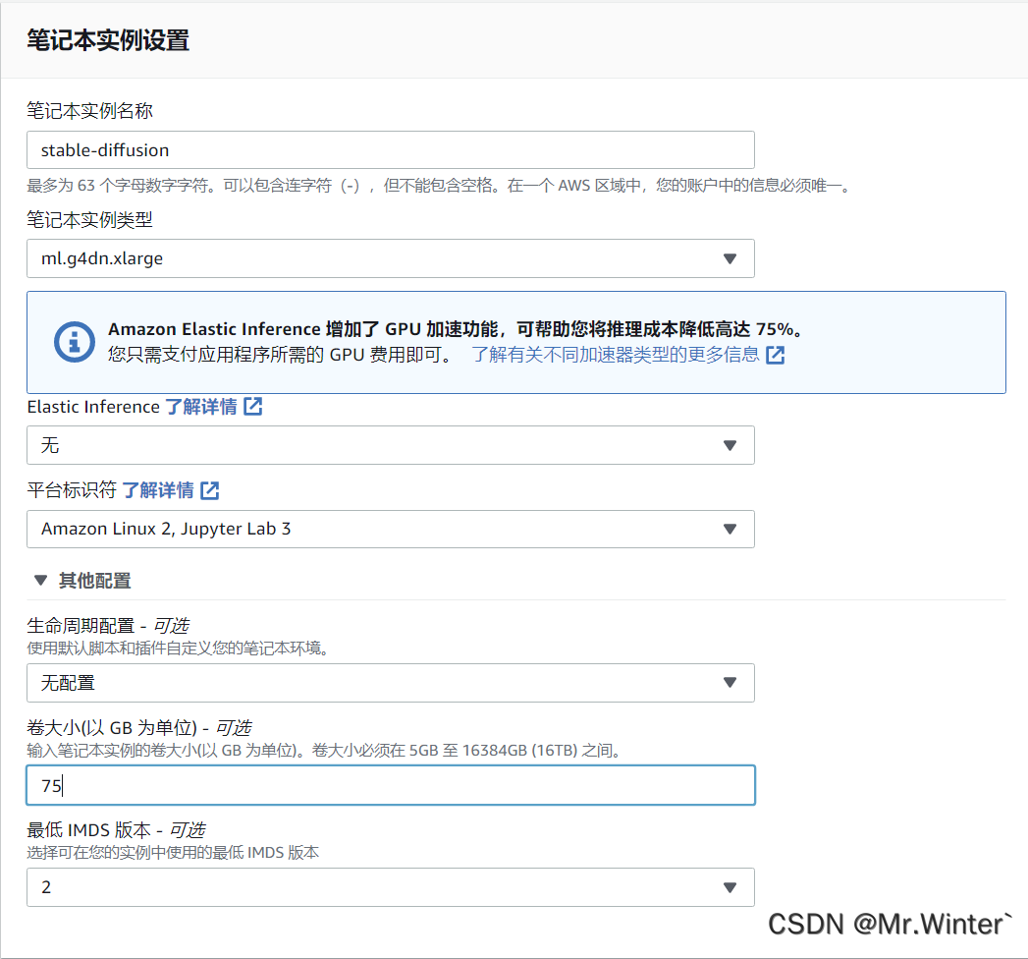Open the accelerator types more-info link

(615, 355)
